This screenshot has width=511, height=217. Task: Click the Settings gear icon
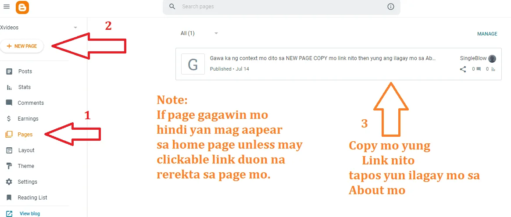[x=9, y=182]
